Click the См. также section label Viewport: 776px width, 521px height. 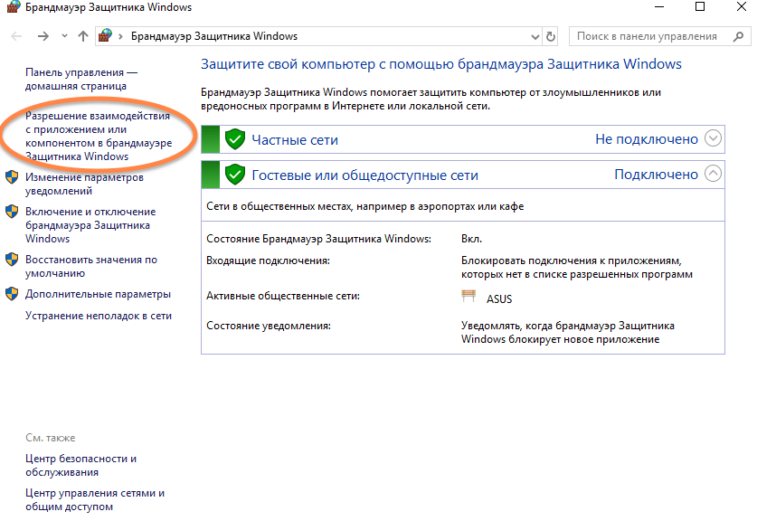pyautogui.click(x=51, y=438)
